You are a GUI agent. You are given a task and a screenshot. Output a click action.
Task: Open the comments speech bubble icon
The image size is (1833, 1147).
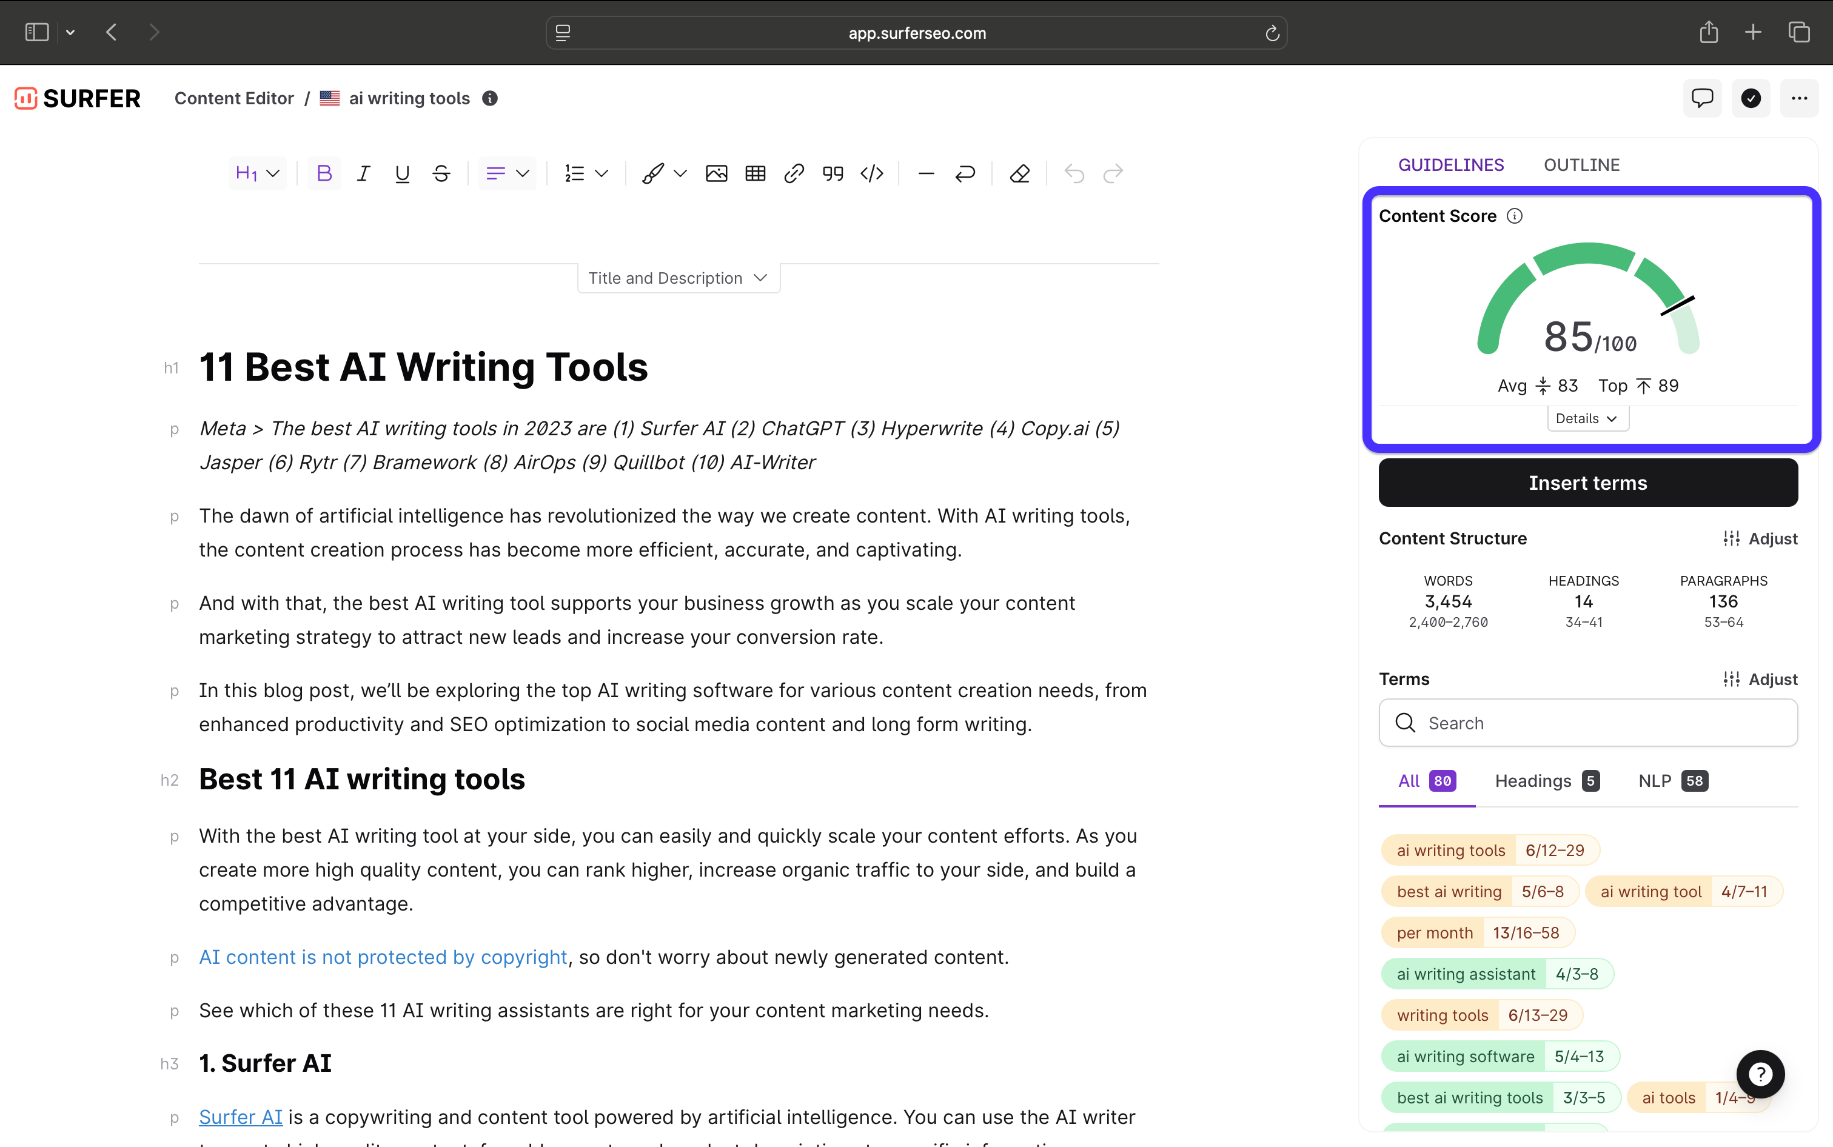click(x=1702, y=98)
